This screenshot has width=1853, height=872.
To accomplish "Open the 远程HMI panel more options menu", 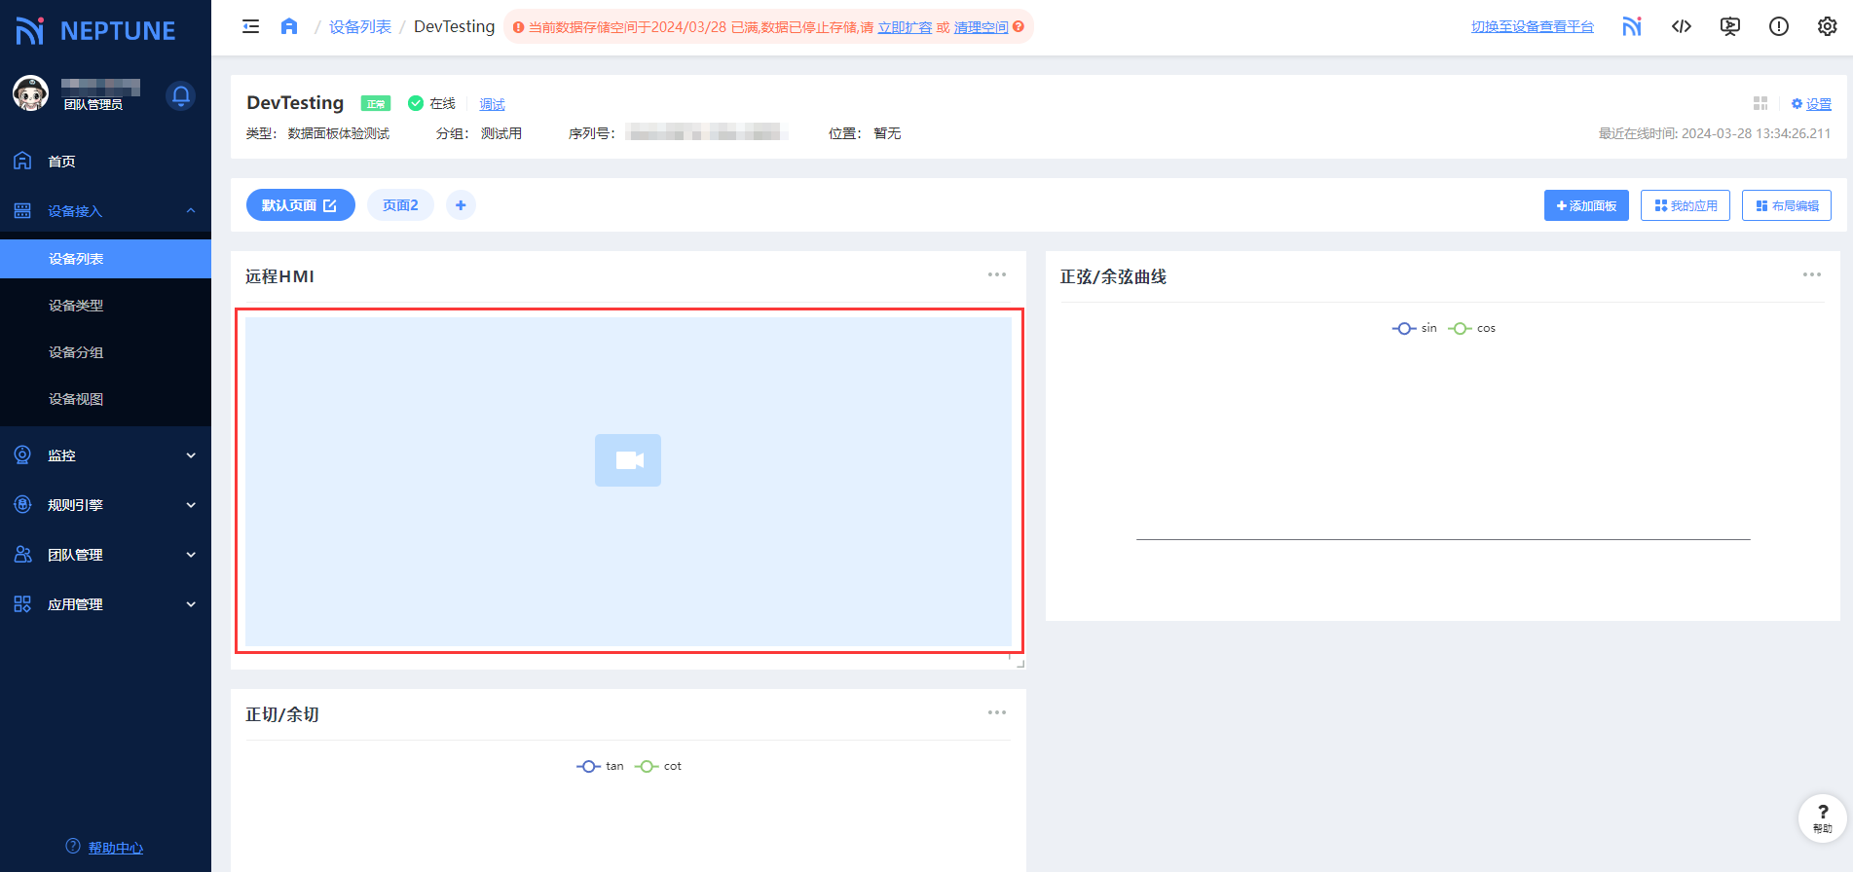I will (996, 275).
